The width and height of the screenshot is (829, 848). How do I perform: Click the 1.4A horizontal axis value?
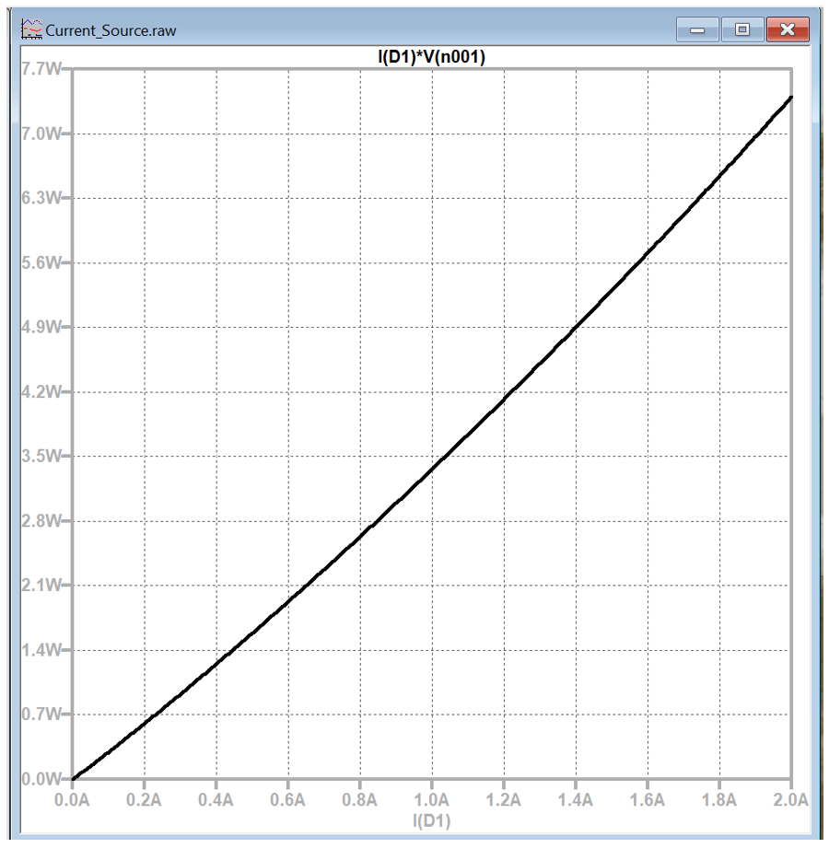(x=576, y=799)
